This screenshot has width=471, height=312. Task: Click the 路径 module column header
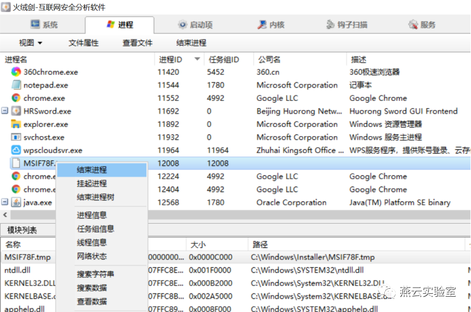pyautogui.click(x=357, y=244)
